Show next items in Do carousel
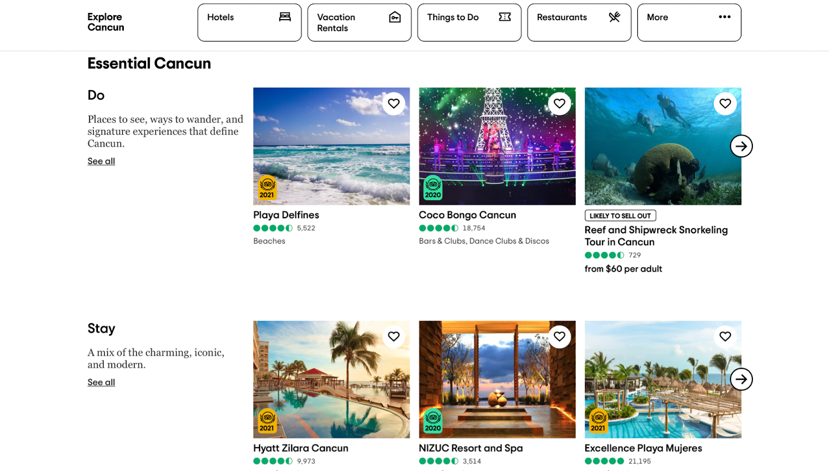 click(741, 147)
